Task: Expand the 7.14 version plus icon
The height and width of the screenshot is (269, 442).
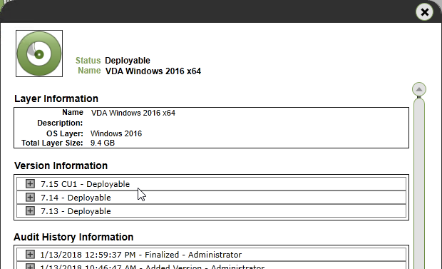Action: coord(30,198)
